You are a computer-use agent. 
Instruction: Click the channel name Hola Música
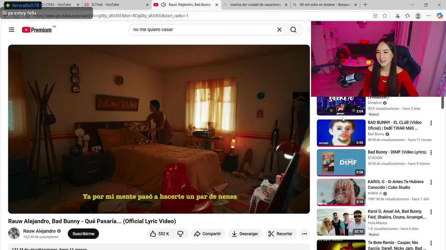(x=377, y=223)
